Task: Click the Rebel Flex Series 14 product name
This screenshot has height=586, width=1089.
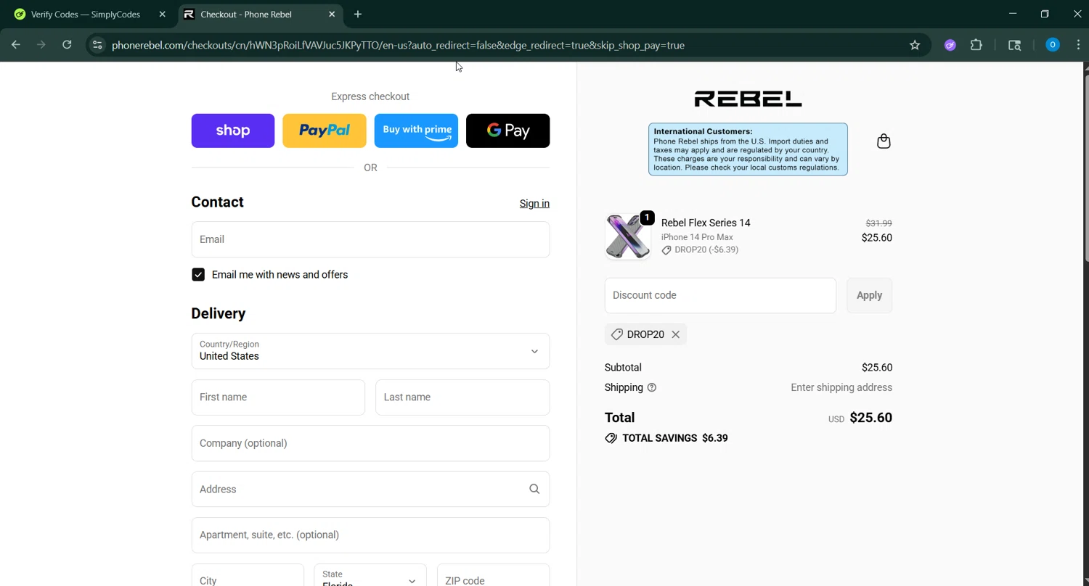Action: pyautogui.click(x=706, y=223)
